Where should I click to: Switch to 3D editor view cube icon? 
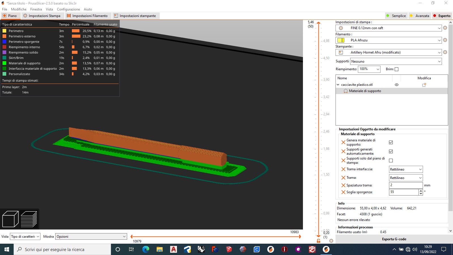(x=10, y=219)
